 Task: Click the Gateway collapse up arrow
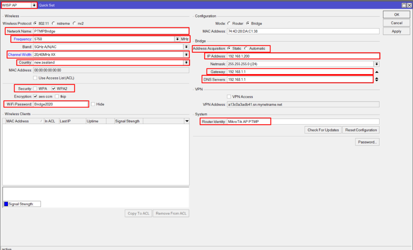pyautogui.click(x=377, y=72)
